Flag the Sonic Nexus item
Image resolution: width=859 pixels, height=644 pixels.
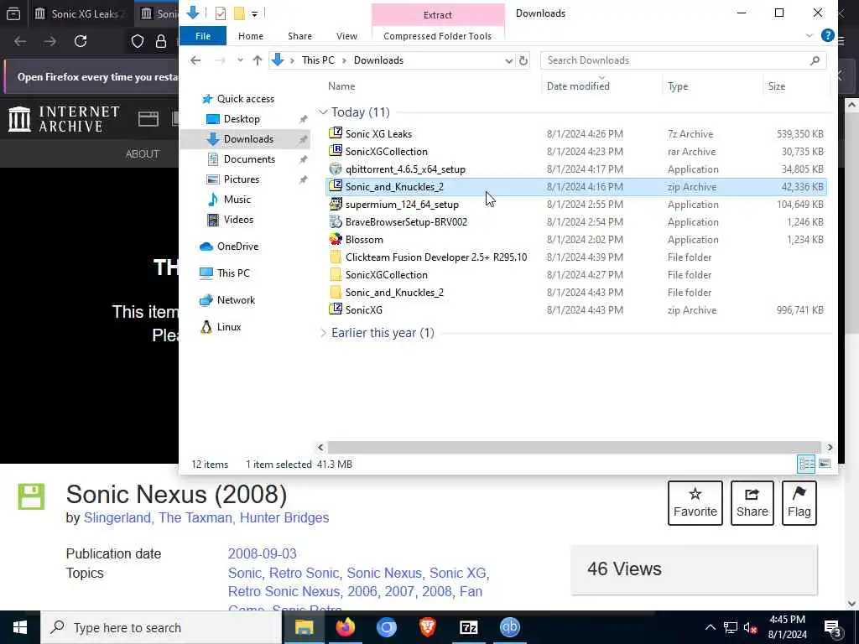tap(799, 503)
